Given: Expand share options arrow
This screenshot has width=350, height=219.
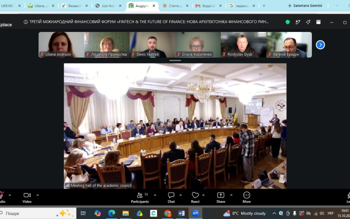Looking at the screenshot, I should 231,195.
